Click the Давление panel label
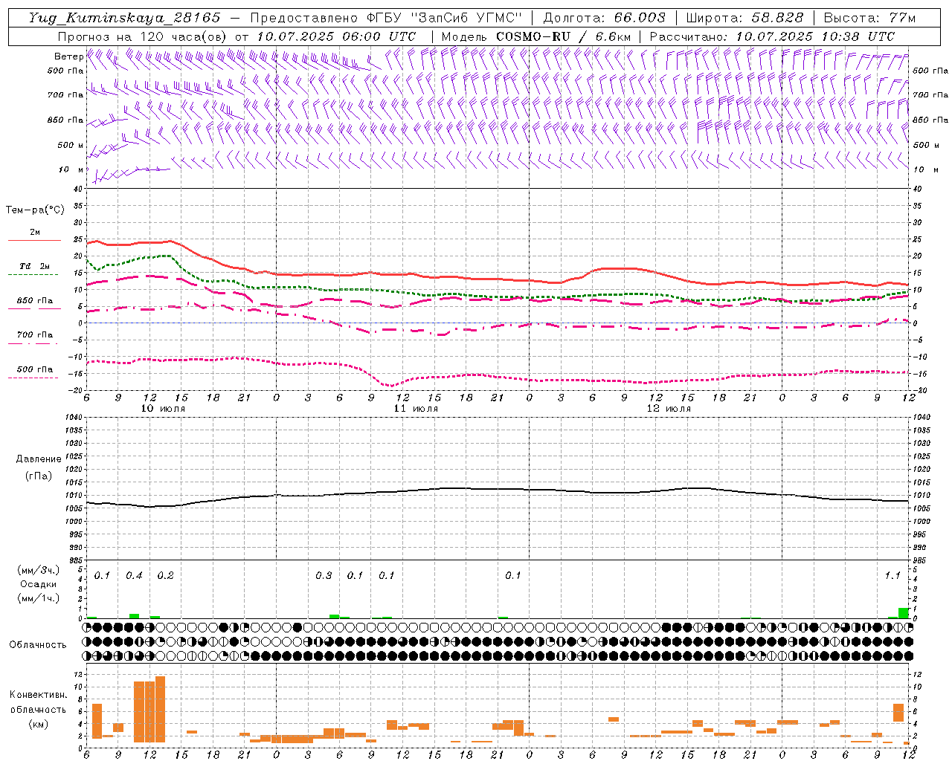The width and height of the screenshot is (952, 761). click(x=39, y=459)
